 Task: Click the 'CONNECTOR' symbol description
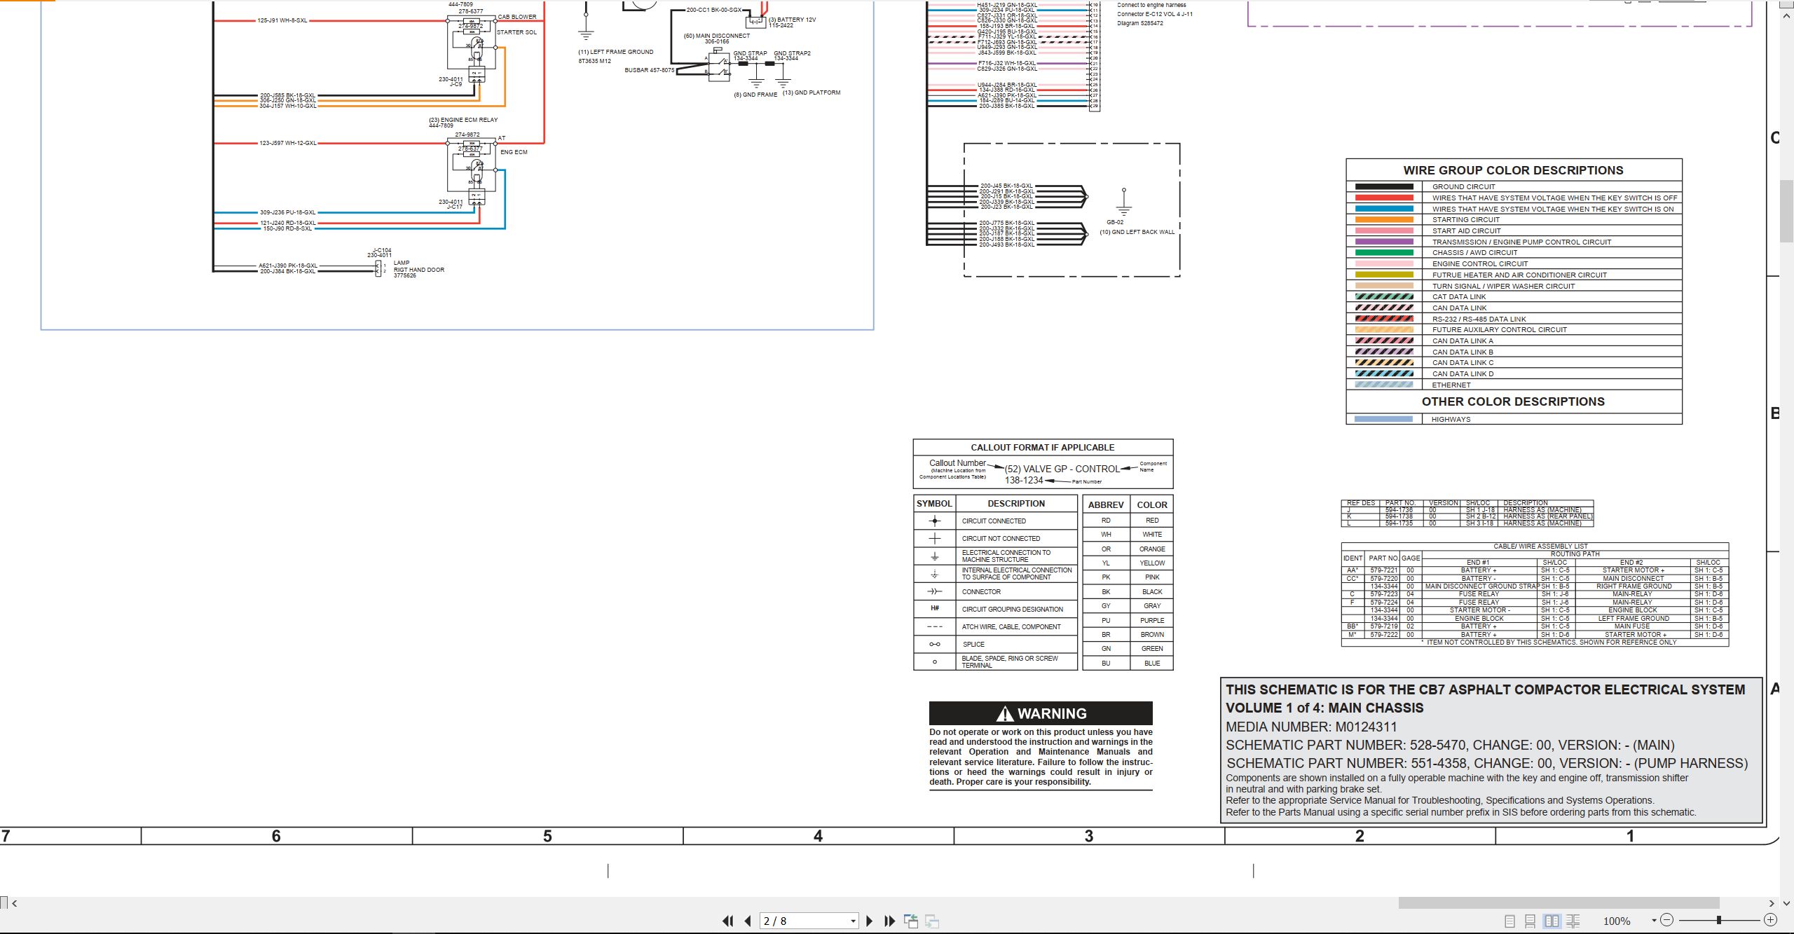(981, 591)
